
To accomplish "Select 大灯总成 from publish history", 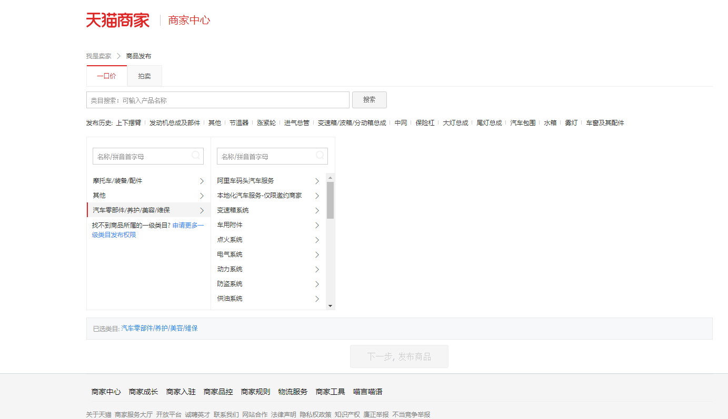I will (455, 122).
